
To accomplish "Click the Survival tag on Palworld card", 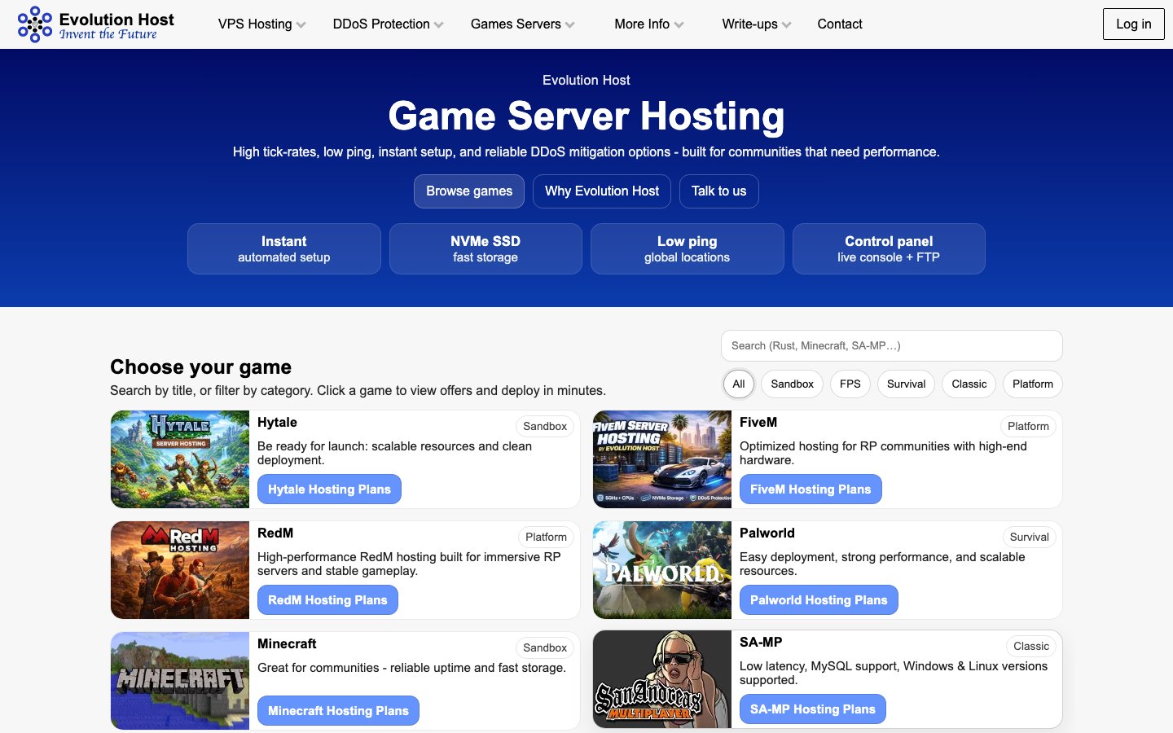I will [x=1029, y=537].
